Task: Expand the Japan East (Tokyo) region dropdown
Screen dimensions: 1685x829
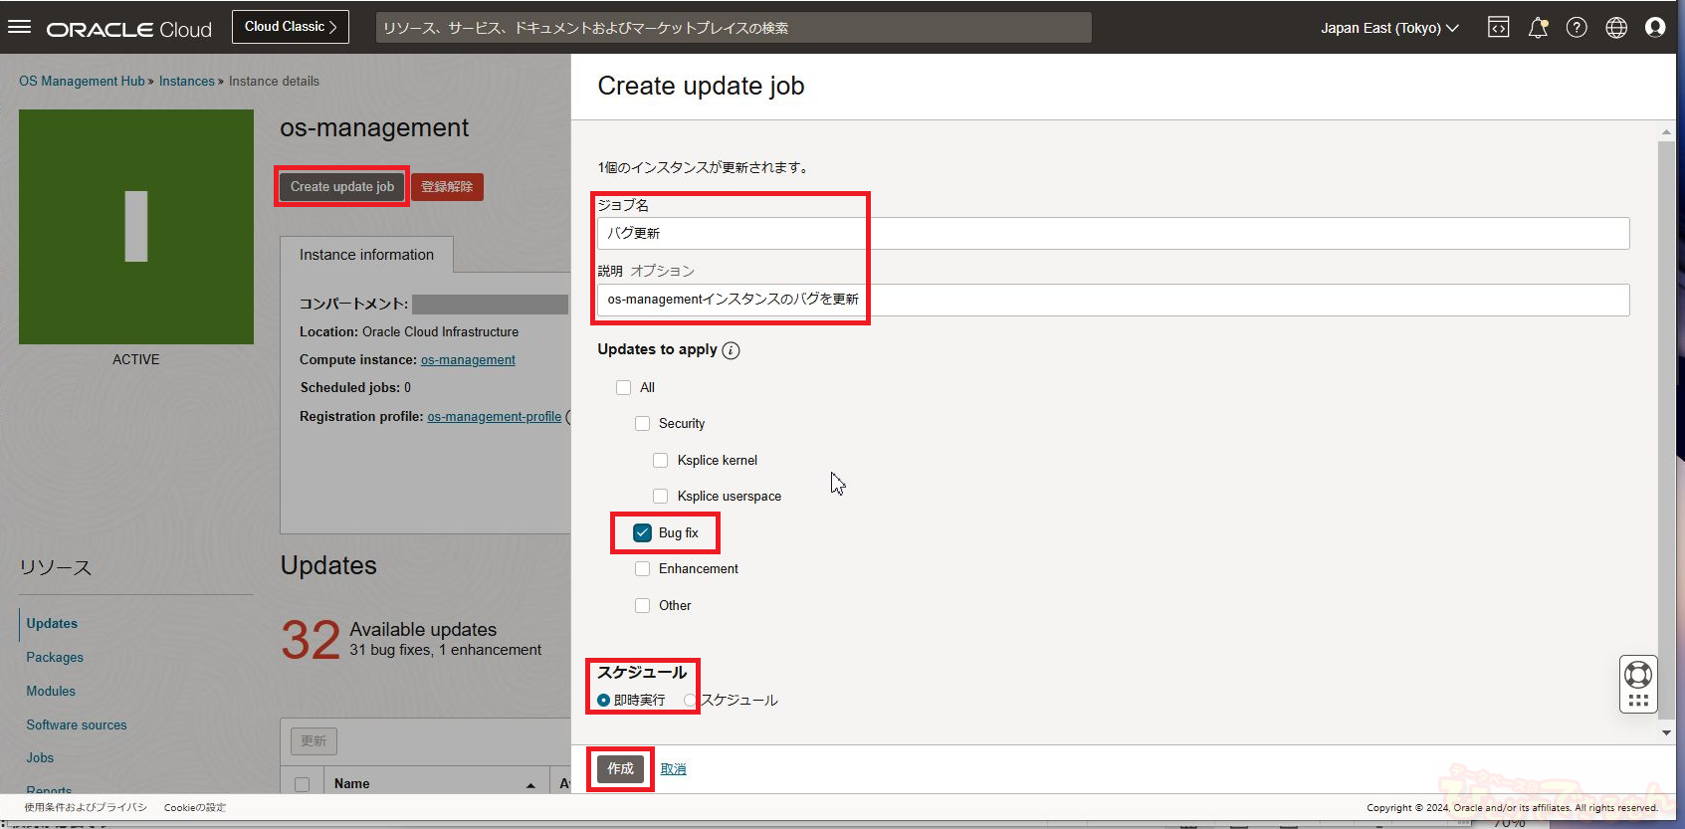Action: click(x=1389, y=28)
